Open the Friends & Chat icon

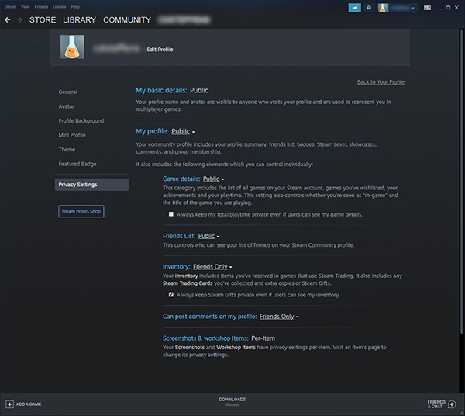(452, 404)
